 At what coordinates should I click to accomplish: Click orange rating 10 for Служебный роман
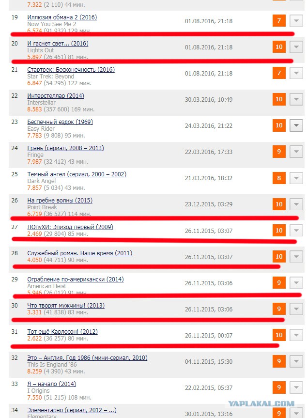[x=279, y=256]
